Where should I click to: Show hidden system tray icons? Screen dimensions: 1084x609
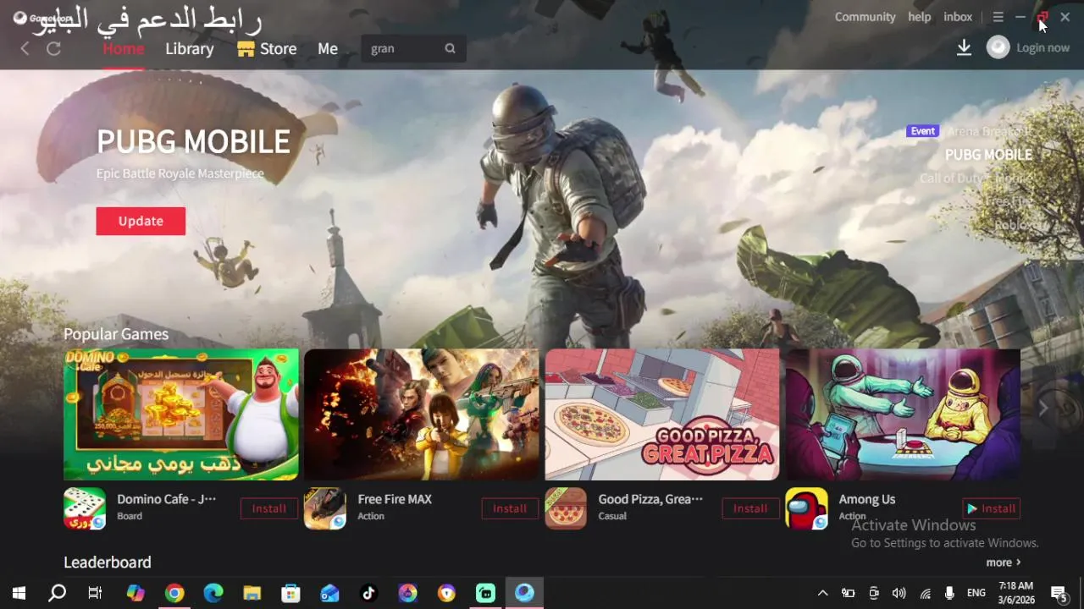pos(822,593)
